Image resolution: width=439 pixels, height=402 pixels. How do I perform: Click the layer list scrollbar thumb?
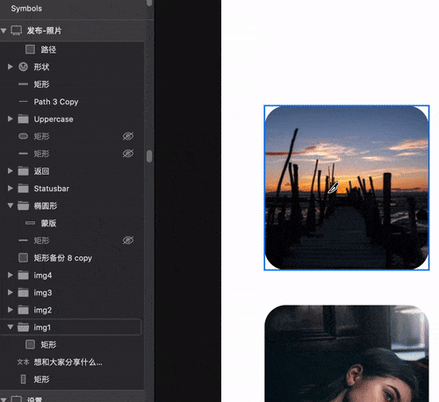pos(149,156)
